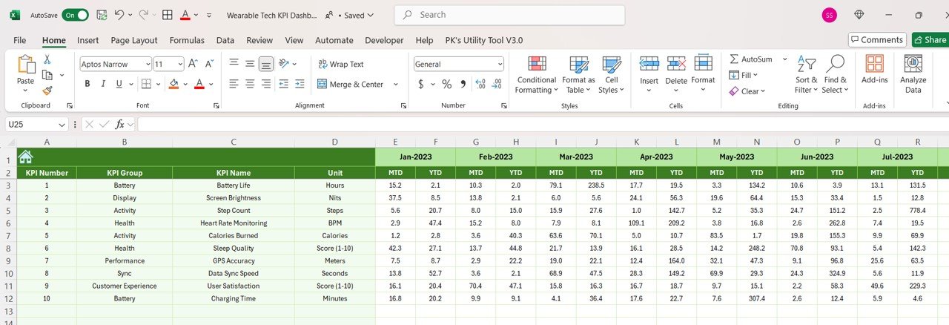
Task: Open the font size dropdown
Action: coord(179,64)
